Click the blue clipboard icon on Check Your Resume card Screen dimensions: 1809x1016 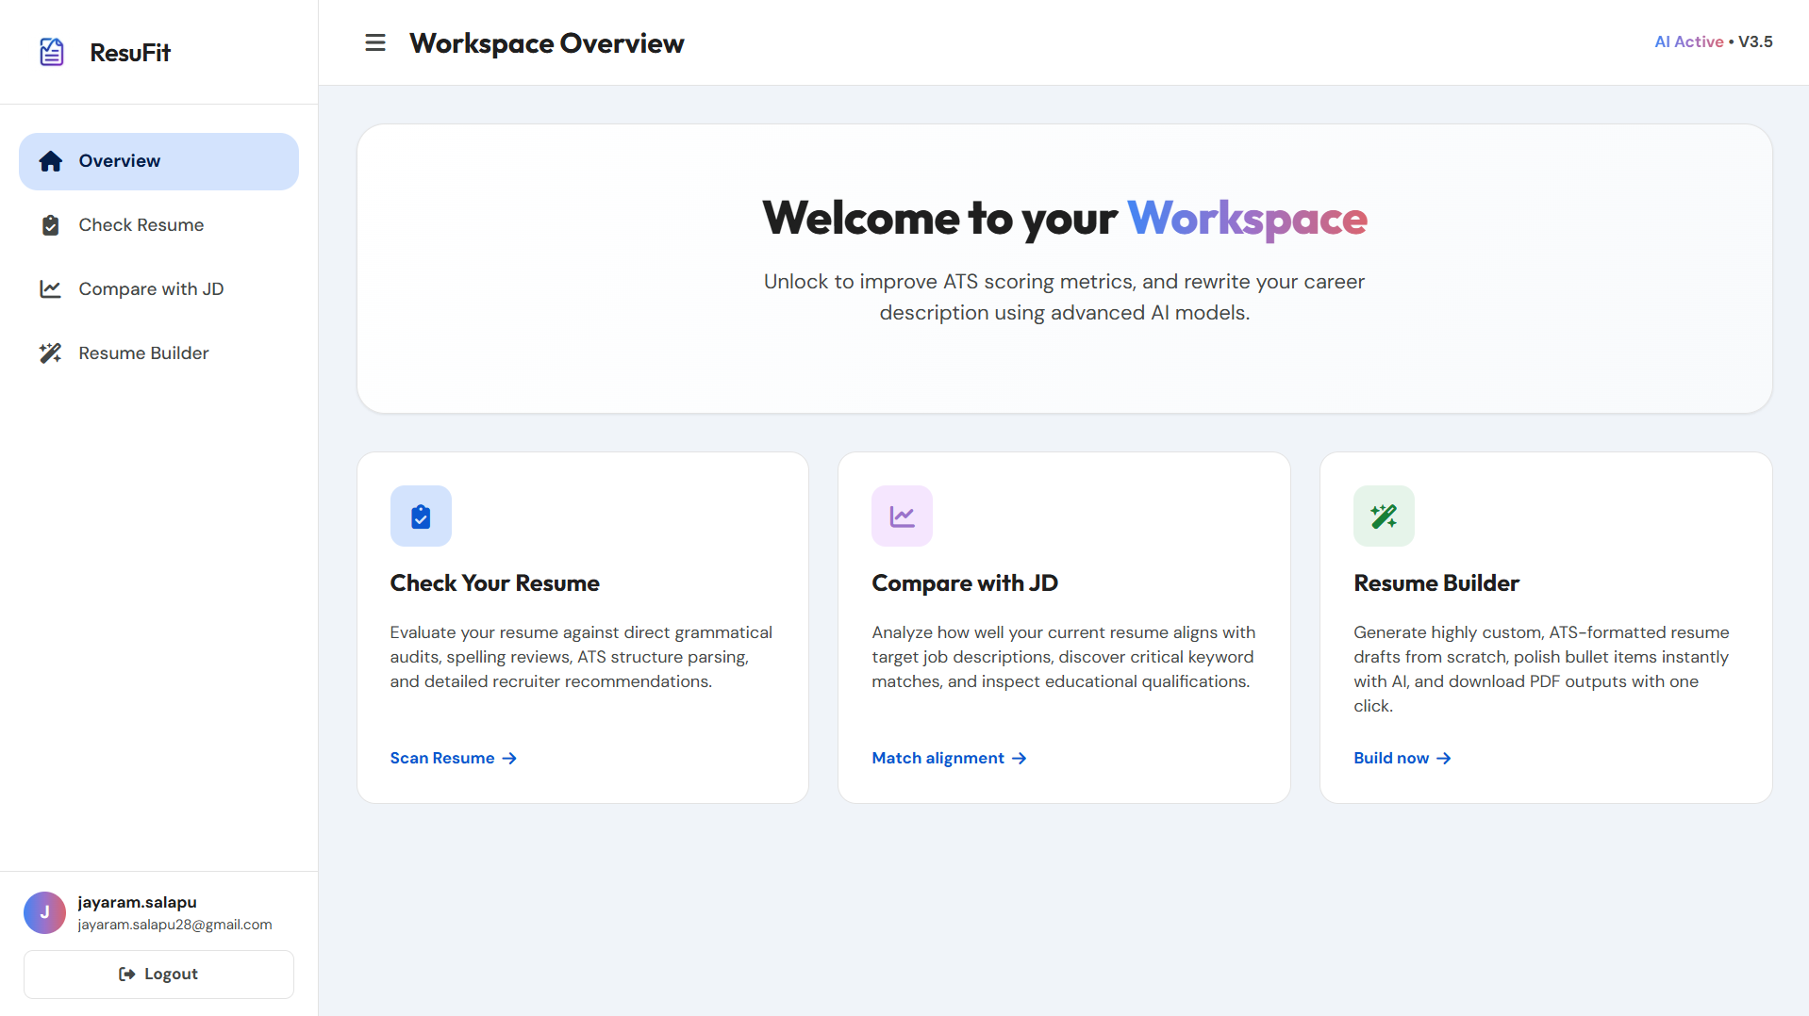[x=421, y=516]
